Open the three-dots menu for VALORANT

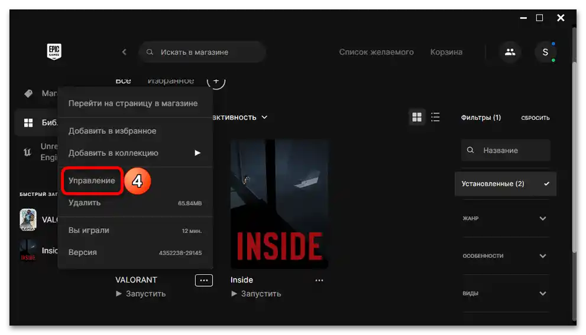203,280
